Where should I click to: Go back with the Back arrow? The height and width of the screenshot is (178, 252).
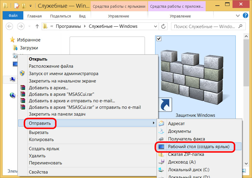(x=9, y=26)
